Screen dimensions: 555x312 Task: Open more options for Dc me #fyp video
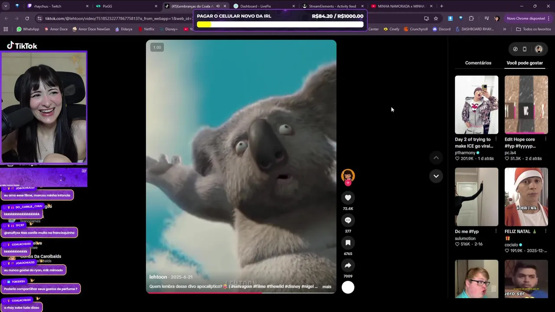[496, 231]
